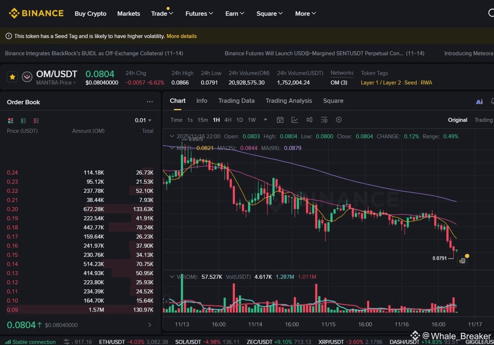Switch to the Info tab
The image size is (494, 345).
tap(202, 101)
